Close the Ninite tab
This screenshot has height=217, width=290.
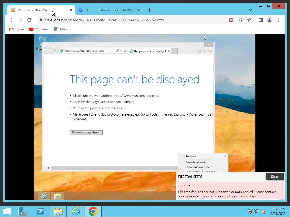[x=138, y=10]
